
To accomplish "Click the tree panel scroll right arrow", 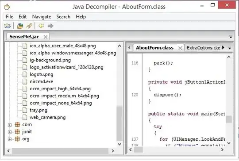I will point(113,151).
